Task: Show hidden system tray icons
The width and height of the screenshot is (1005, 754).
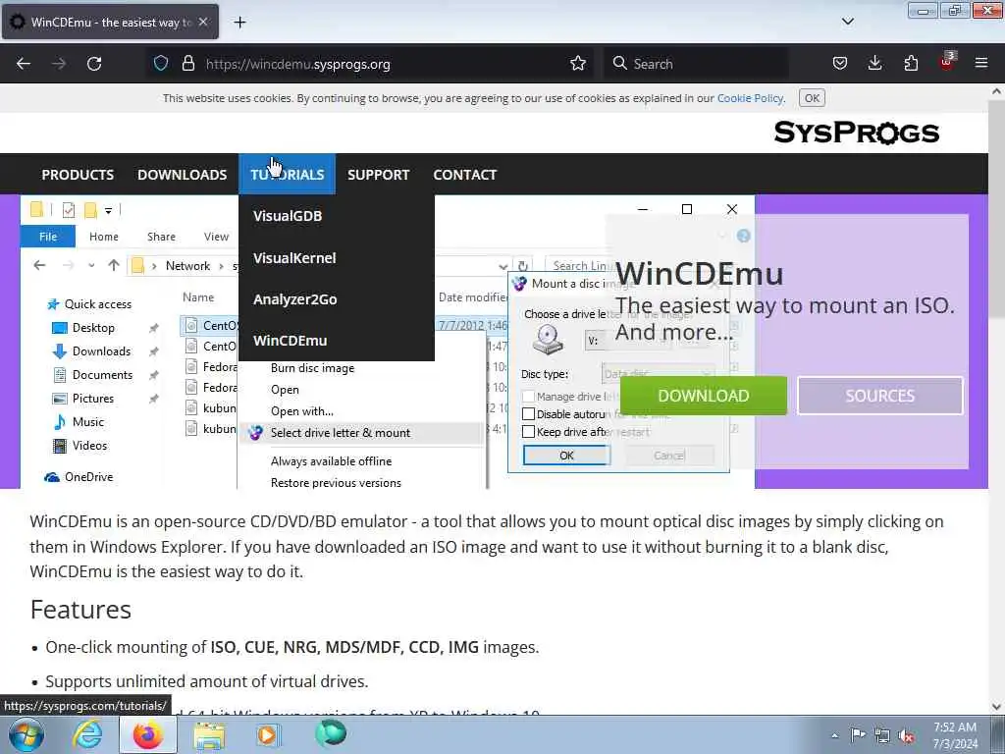Action: pos(834,735)
